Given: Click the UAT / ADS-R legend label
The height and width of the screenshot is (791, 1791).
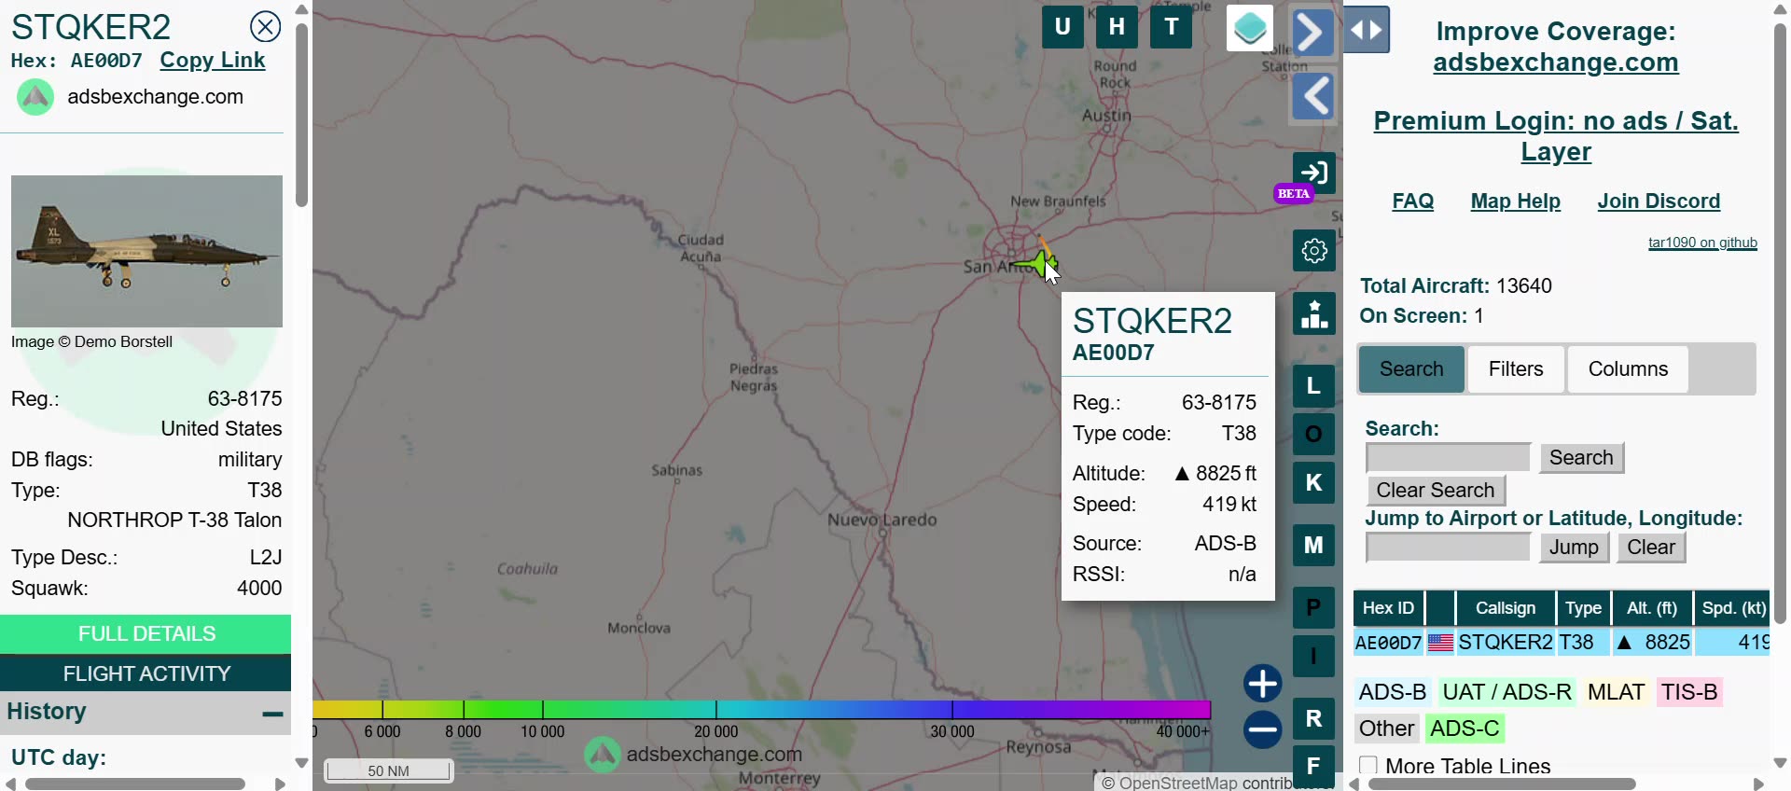Looking at the screenshot, I should 1506,692.
